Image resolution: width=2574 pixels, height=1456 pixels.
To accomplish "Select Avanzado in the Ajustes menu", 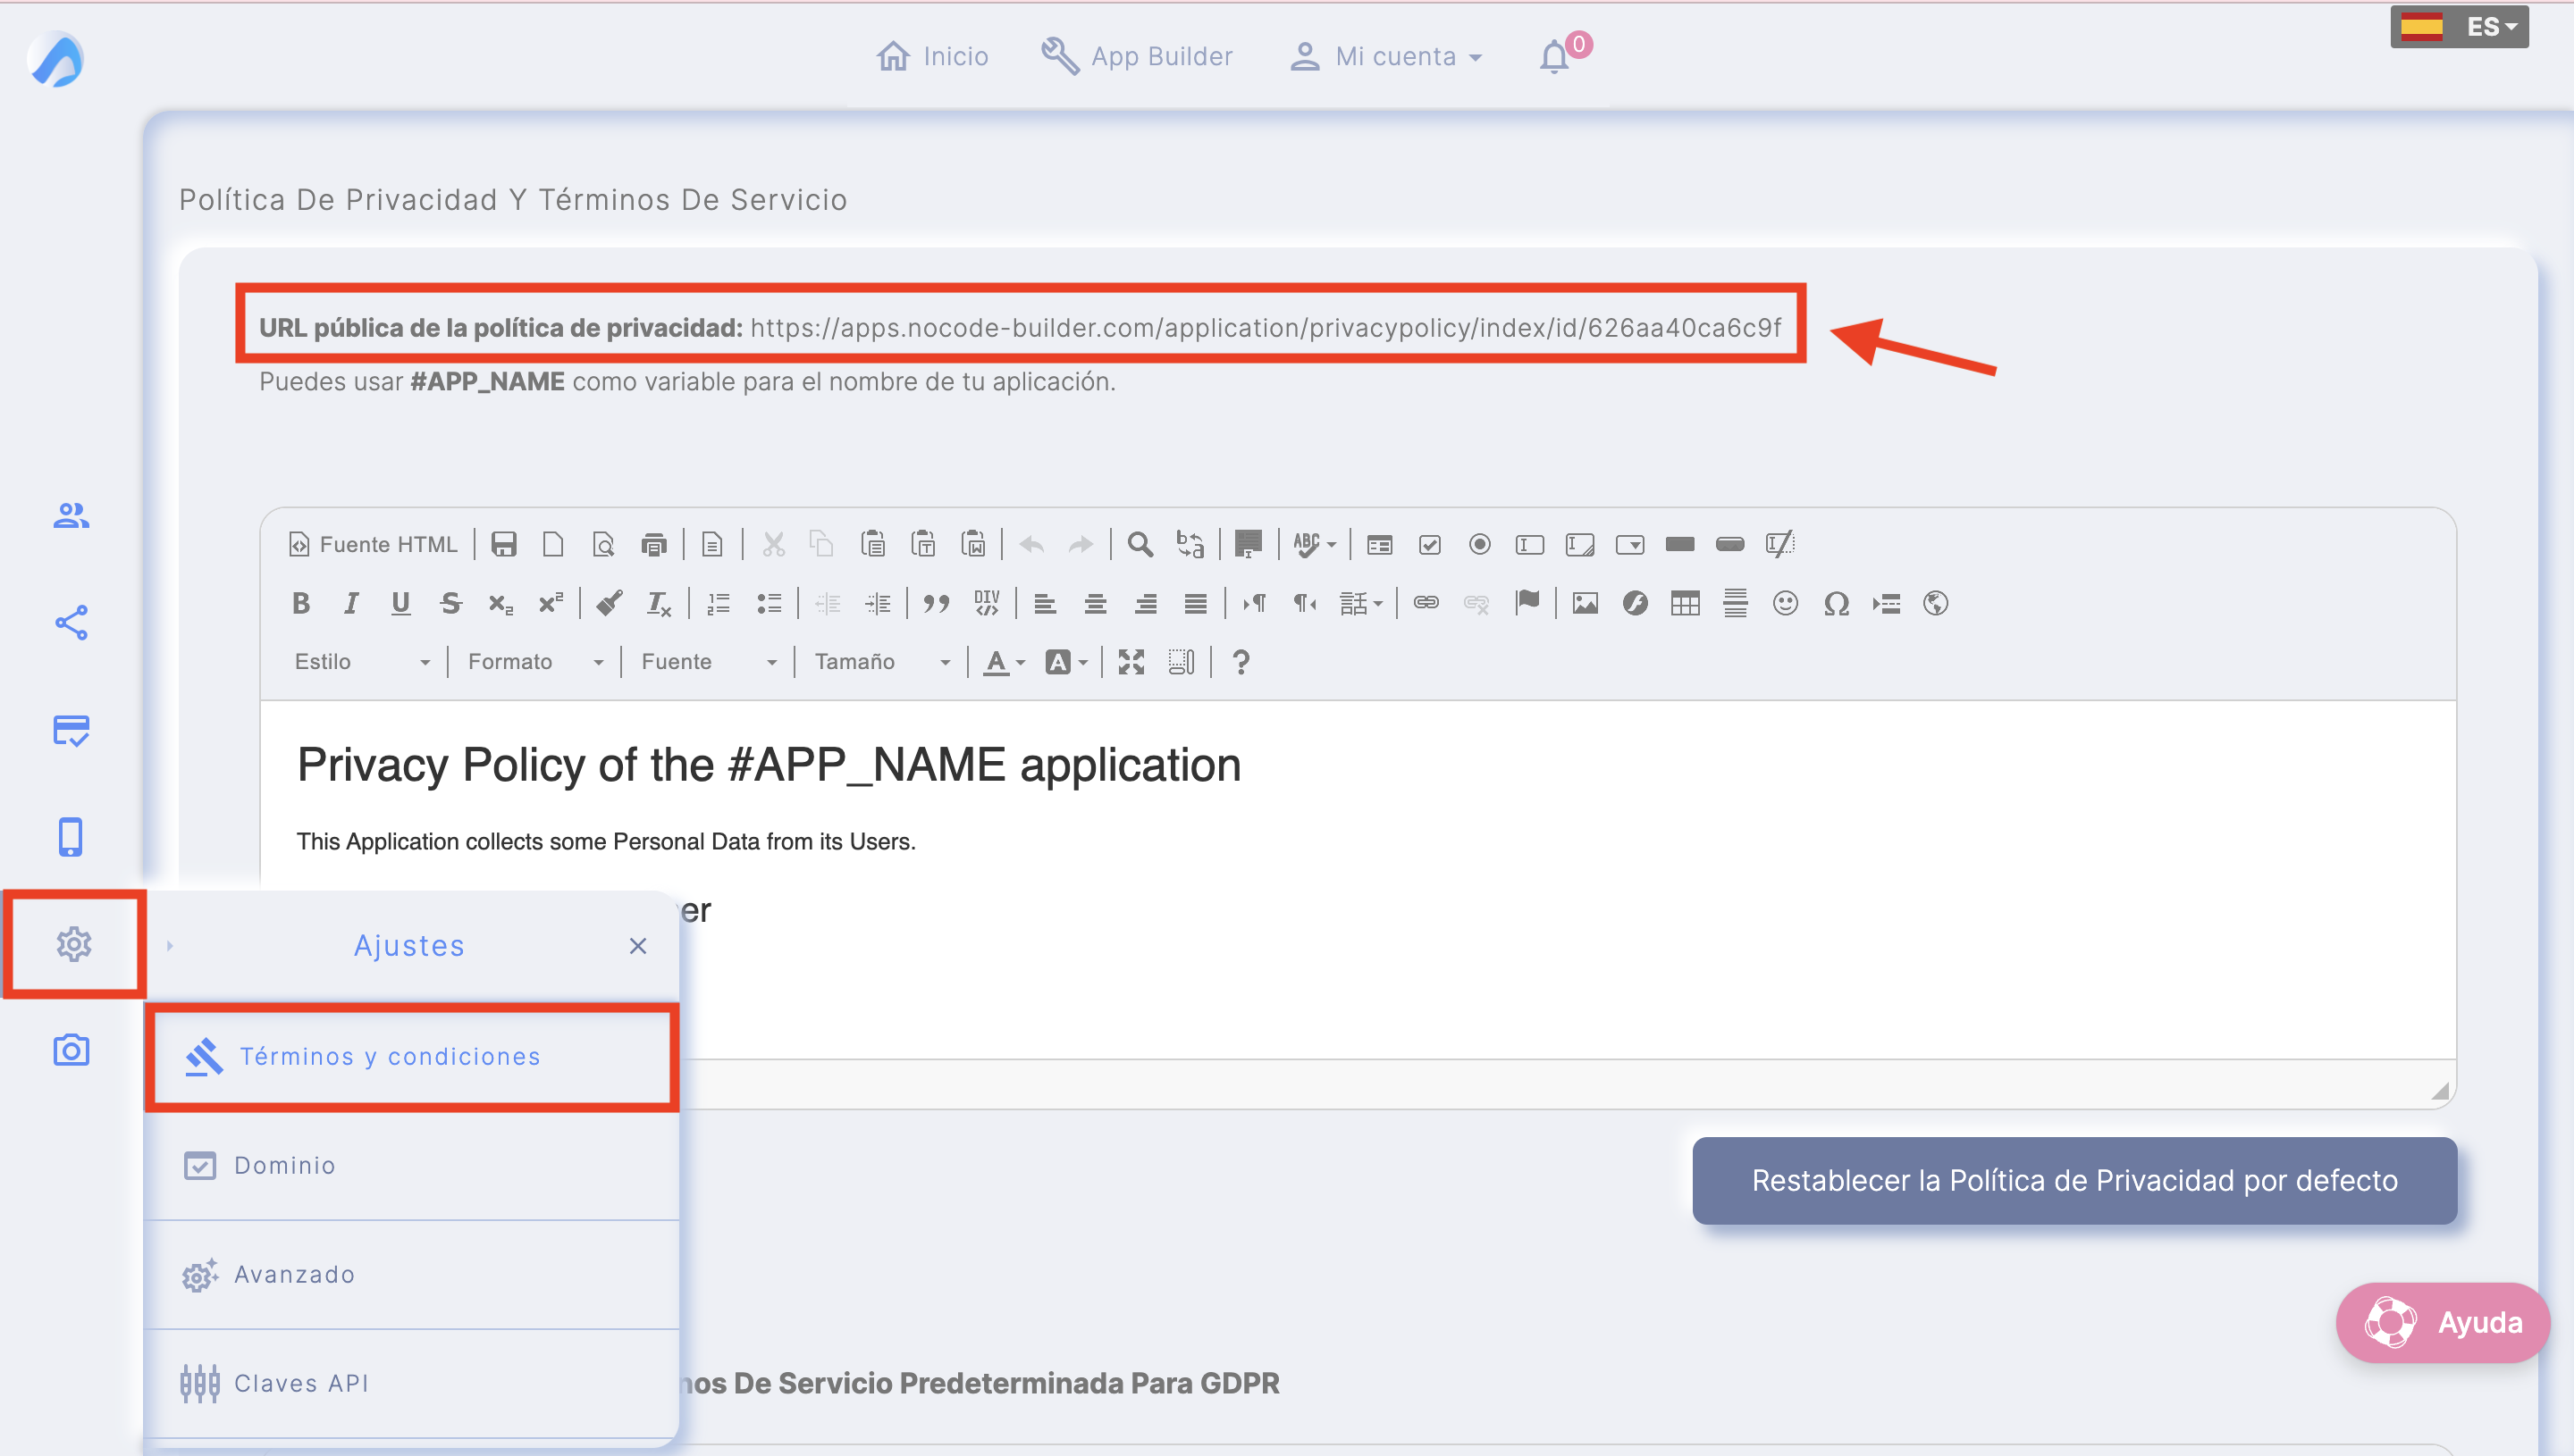I will pyautogui.click(x=412, y=1274).
